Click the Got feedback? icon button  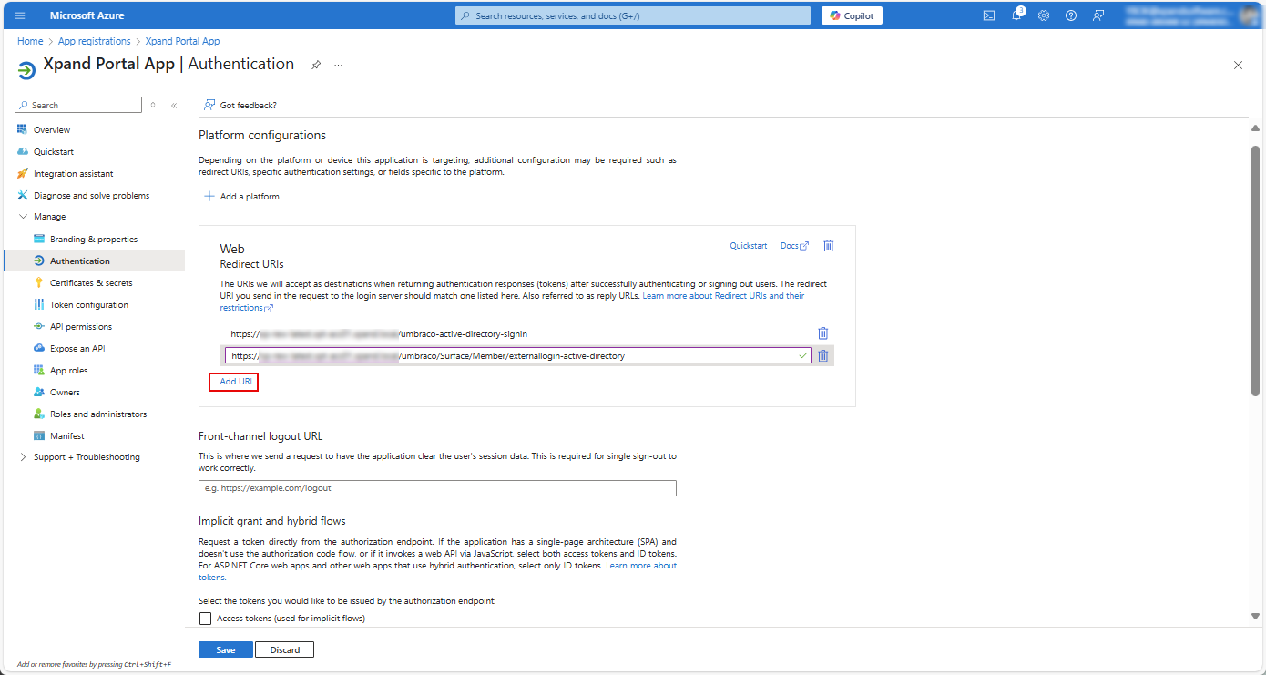pyautogui.click(x=240, y=106)
